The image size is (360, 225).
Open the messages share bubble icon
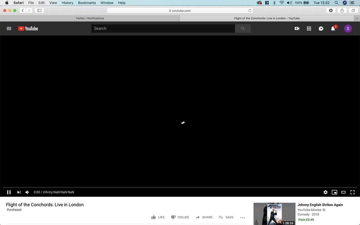(321, 28)
